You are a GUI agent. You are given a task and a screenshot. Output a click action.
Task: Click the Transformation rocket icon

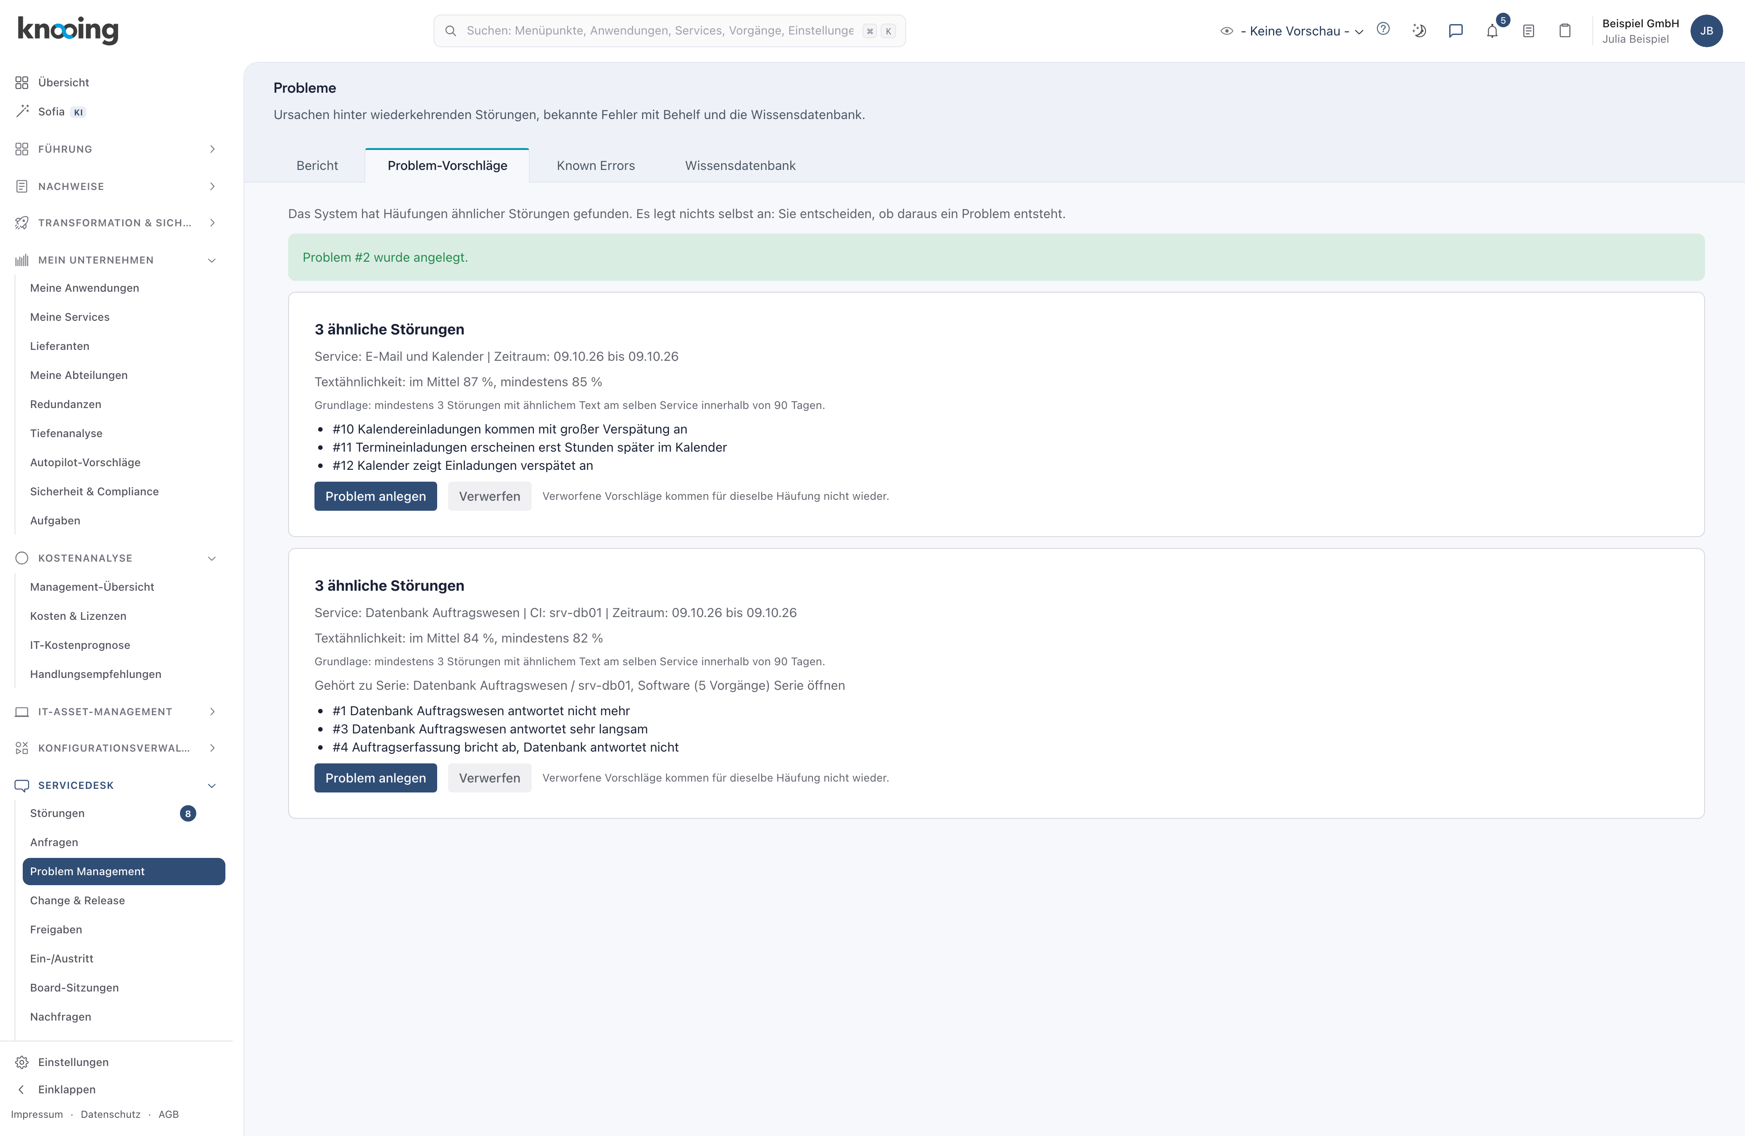click(x=22, y=222)
